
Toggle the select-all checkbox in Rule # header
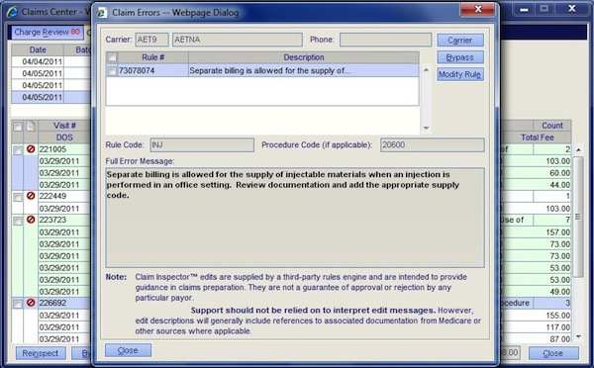tap(113, 57)
